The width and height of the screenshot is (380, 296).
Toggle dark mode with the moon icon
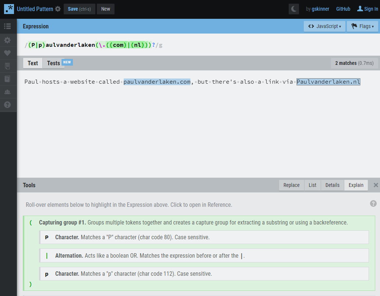click(x=293, y=8)
